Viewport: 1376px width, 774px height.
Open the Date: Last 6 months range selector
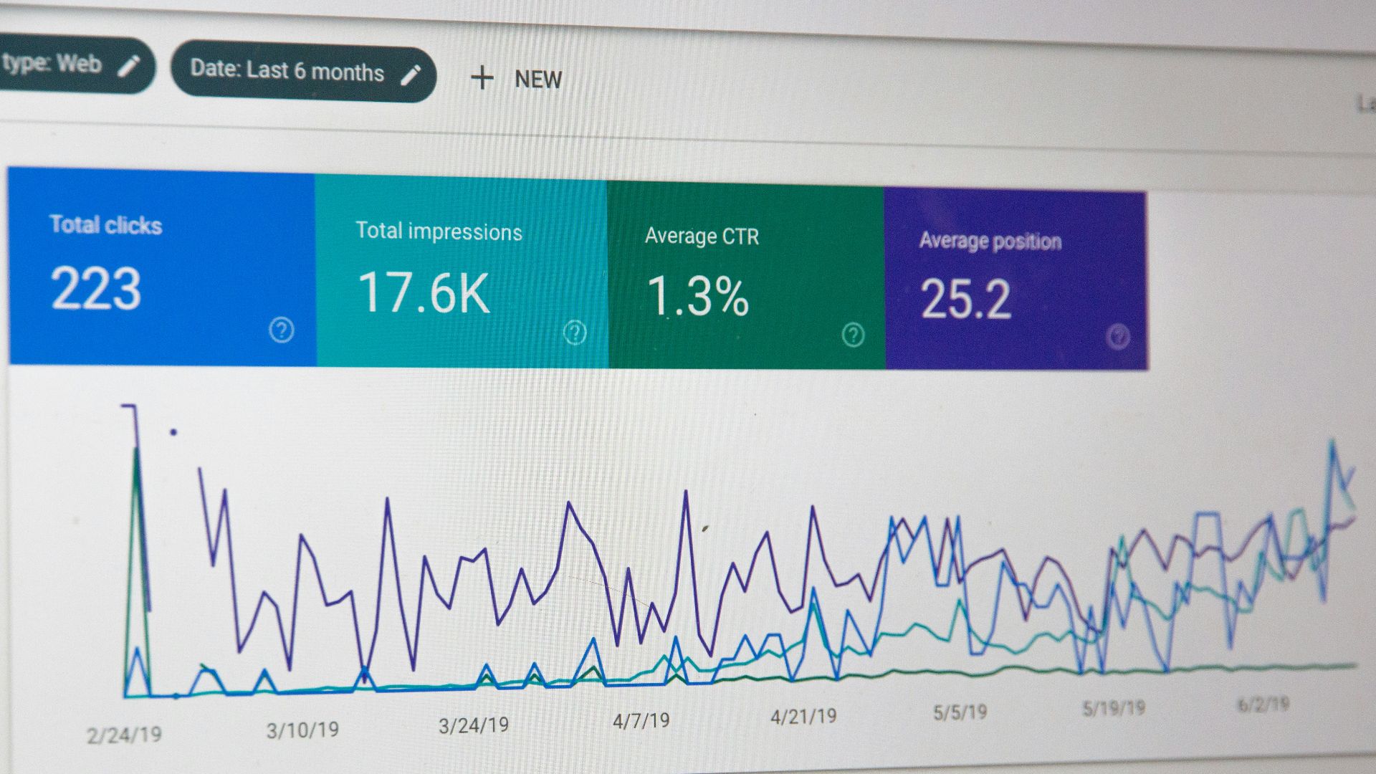point(287,72)
